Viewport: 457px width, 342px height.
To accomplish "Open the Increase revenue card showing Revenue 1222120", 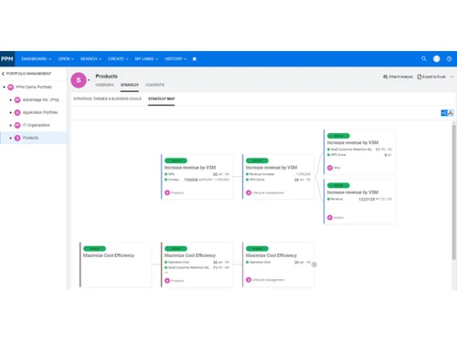I will coord(359,202).
